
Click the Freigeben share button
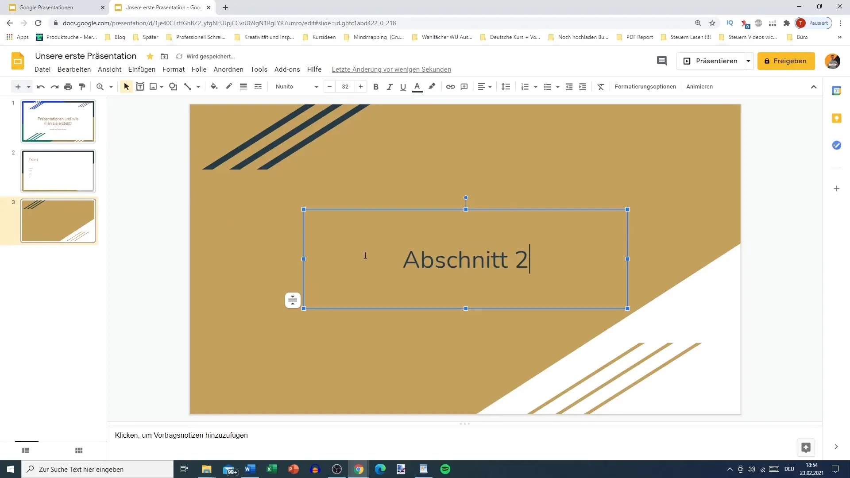pos(786,61)
